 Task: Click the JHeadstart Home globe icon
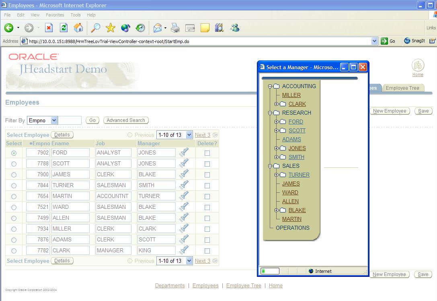coord(418,65)
